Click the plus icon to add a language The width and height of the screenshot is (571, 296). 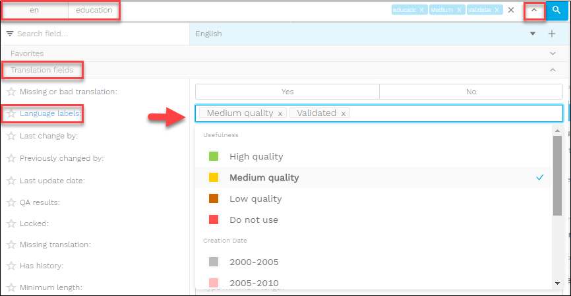coord(552,34)
